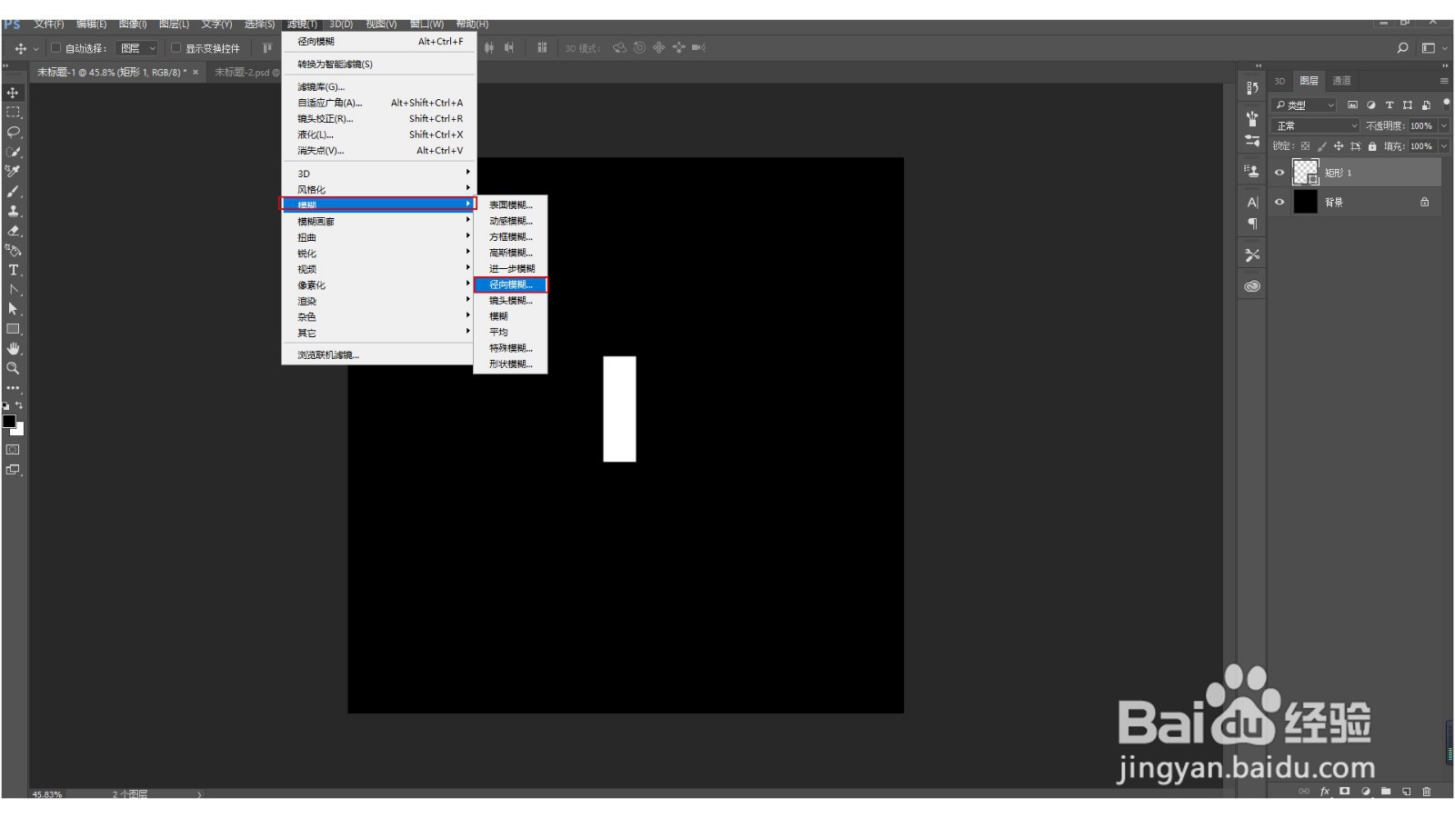Screen dimensions: 1455x818
Task: Toggle lock all for layer
Action: pyautogui.click(x=1372, y=146)
